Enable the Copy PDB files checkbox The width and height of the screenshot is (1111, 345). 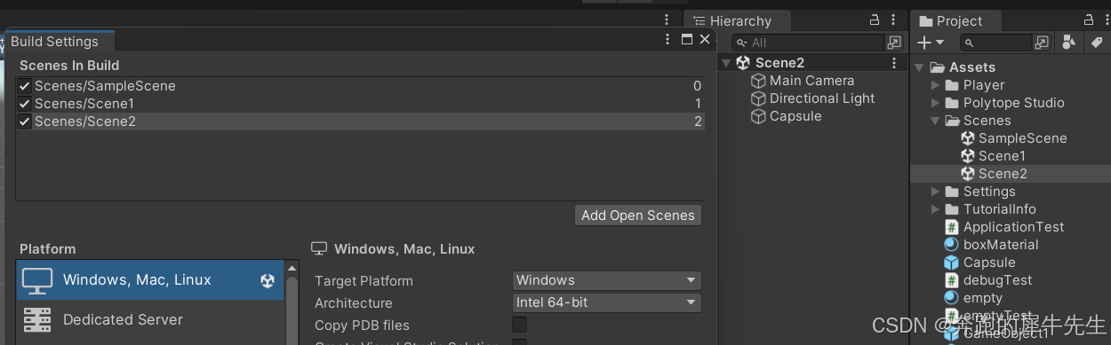click(x=520, y=325)
